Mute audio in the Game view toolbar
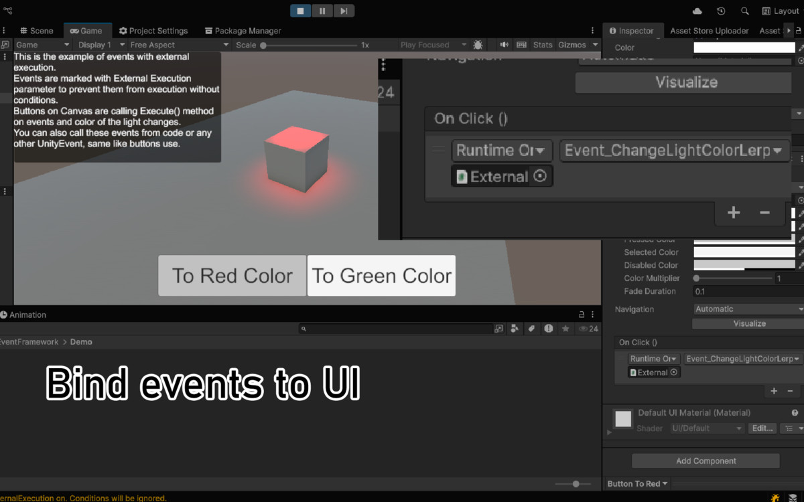 504,45
